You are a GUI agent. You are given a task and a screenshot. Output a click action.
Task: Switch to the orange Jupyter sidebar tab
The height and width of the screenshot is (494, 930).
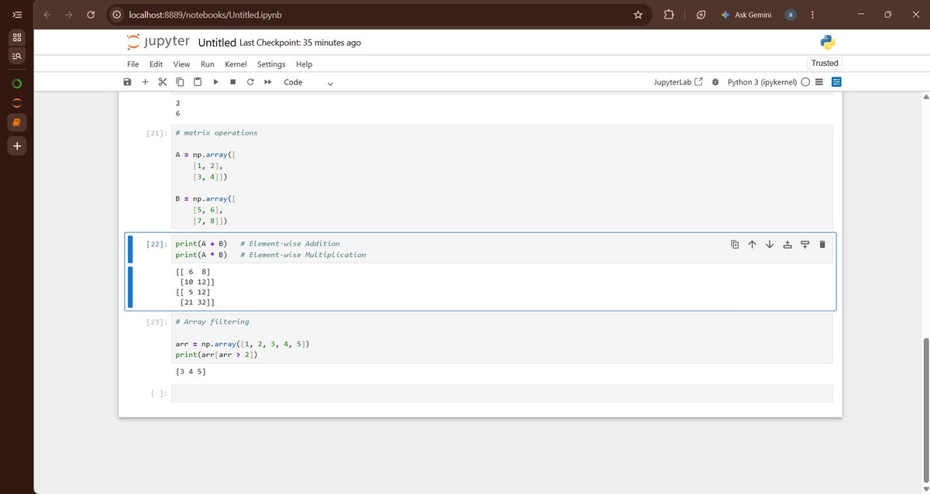point(17,103)
